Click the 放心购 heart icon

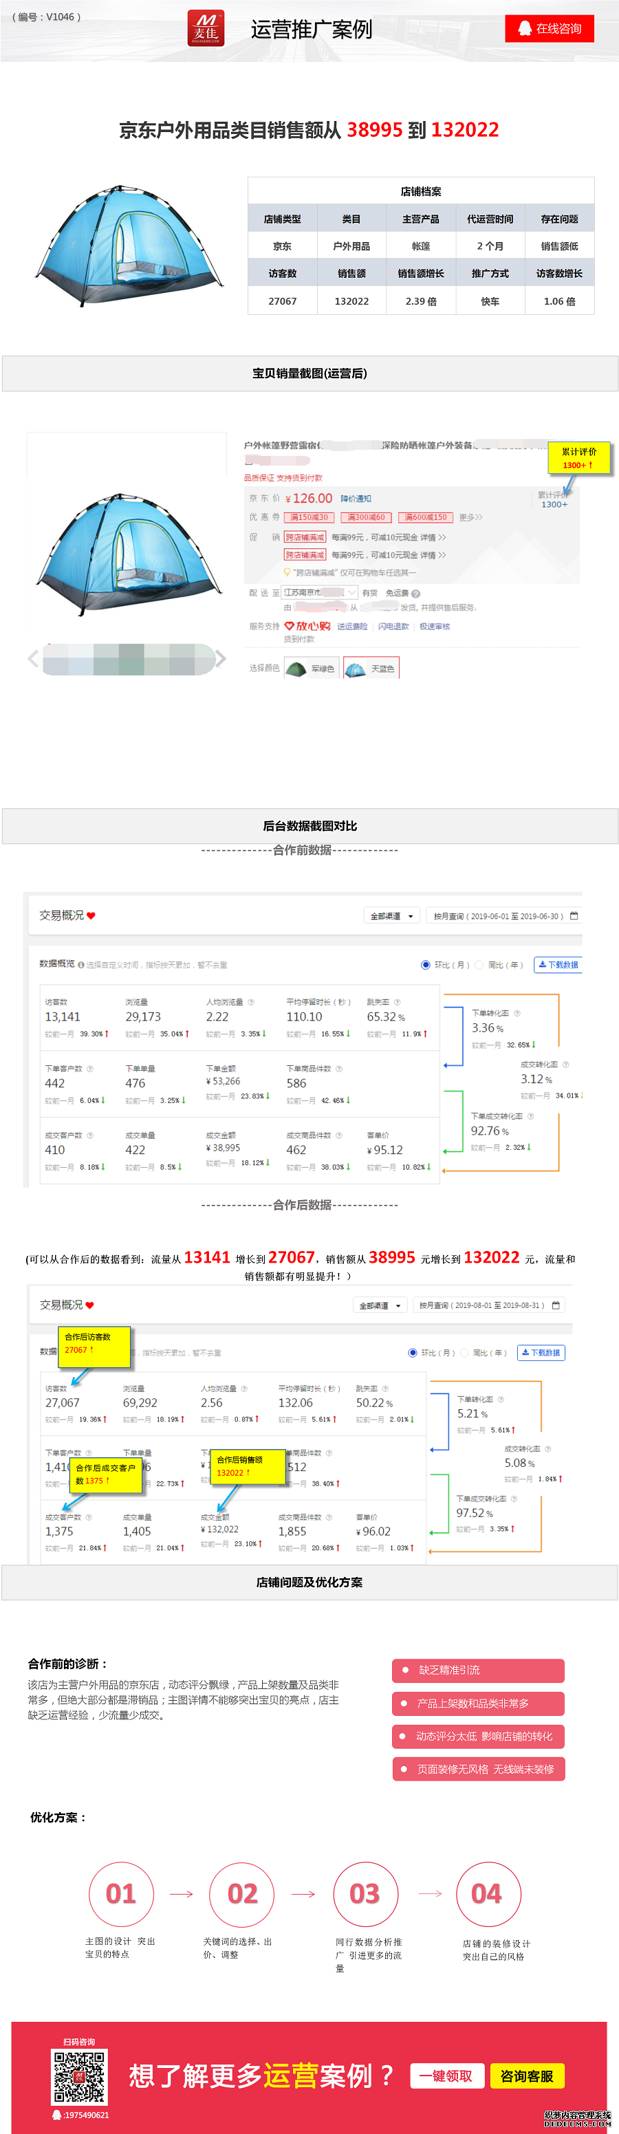point(289,625)
